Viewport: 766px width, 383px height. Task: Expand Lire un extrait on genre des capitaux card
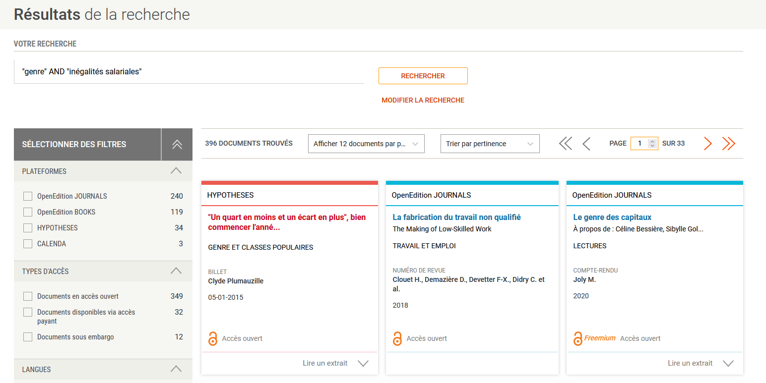click(x=701, y=363)
